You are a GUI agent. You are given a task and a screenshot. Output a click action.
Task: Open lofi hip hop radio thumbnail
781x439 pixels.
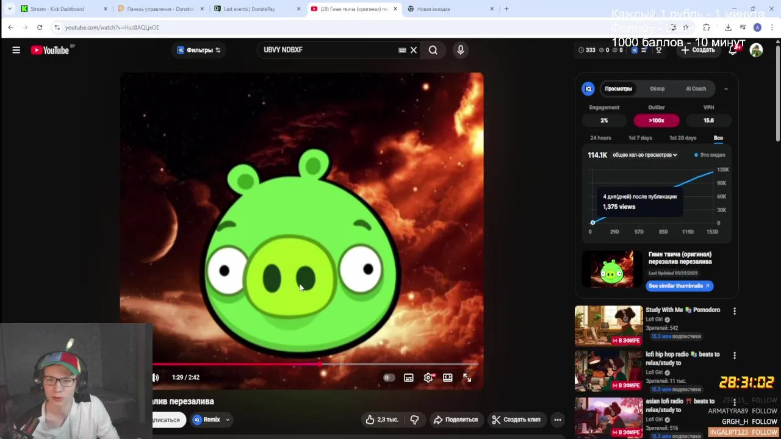point(608,371)
